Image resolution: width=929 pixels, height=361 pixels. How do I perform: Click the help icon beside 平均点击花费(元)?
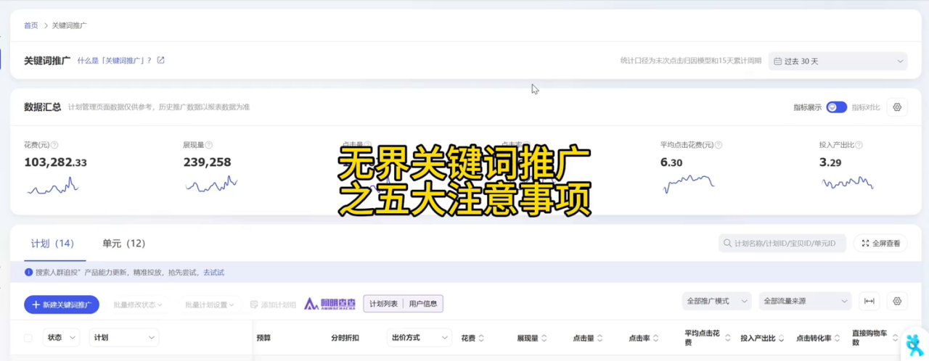click(x=719, y=145)
